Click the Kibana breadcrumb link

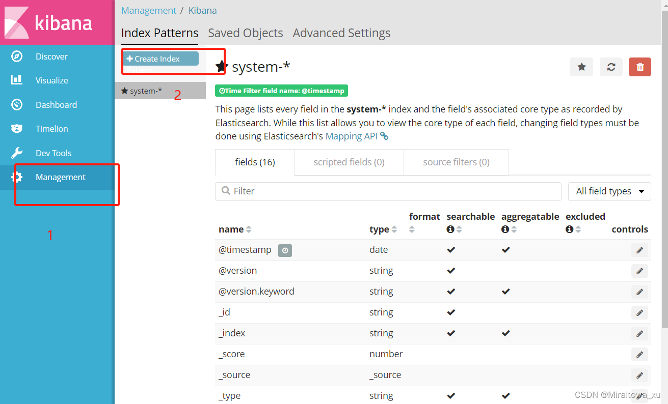point(202,10)
